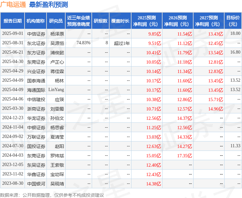
Task: Sort by 报告日期 column header
Action: point(13,21)
